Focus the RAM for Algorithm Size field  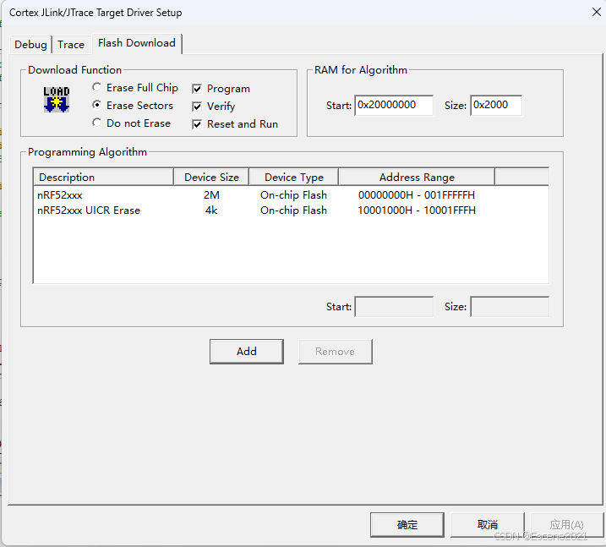(496, 105)
